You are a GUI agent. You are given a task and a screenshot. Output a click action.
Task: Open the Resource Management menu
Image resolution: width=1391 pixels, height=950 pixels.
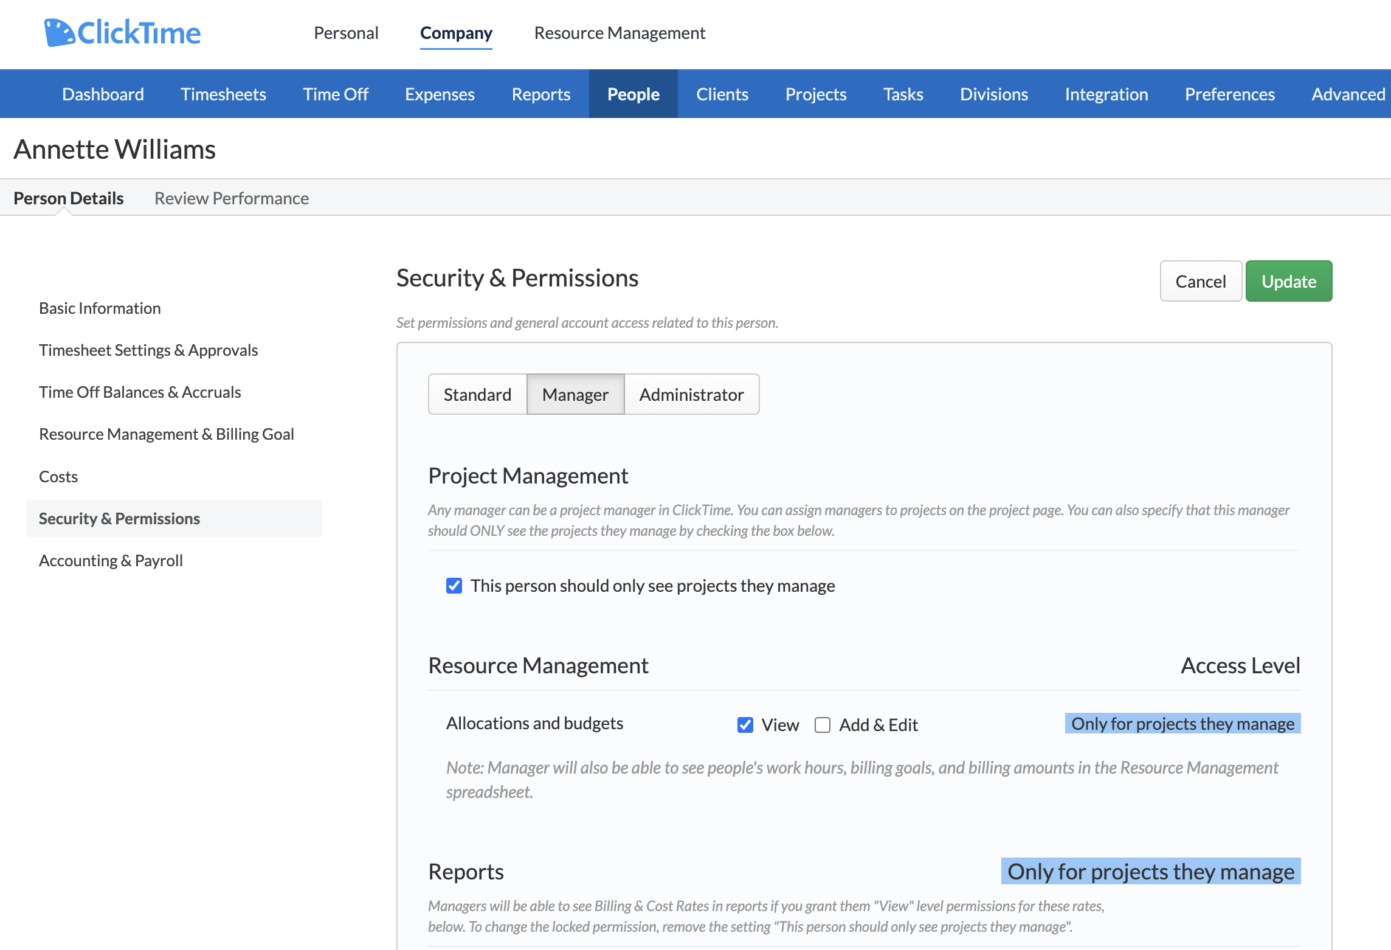[619, 33]
